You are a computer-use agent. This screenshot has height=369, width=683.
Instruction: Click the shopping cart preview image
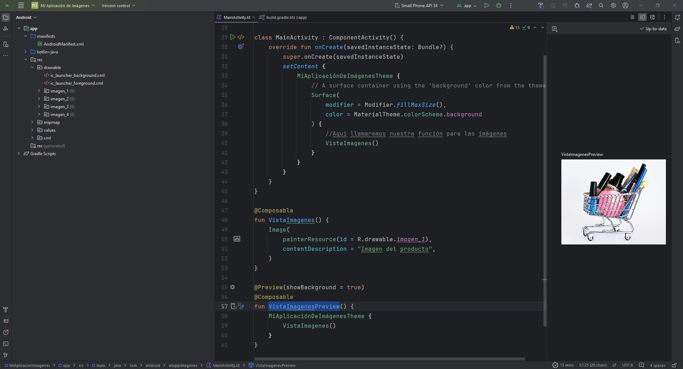[x=613, y=202]
